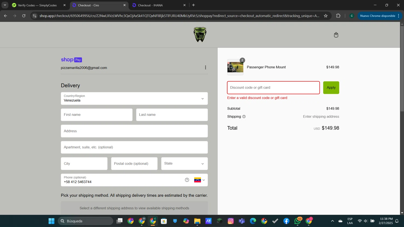The width and height of the screenshot is (404, 227).
Task: Click the Total amount $149.98 USD
Action: 326,128
